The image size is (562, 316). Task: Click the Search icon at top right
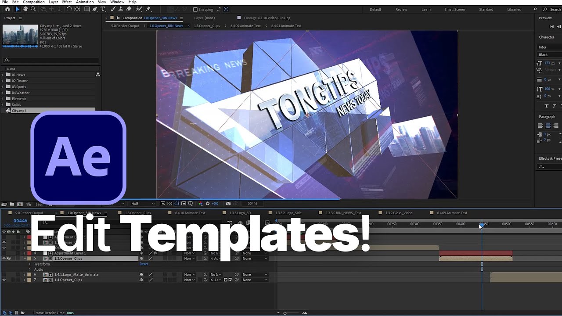[545, 9]
